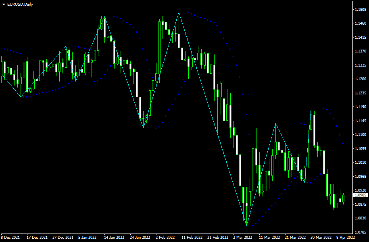
Task: Click the 5 Jan 2022 date label
Action: [x=87, y=237]
